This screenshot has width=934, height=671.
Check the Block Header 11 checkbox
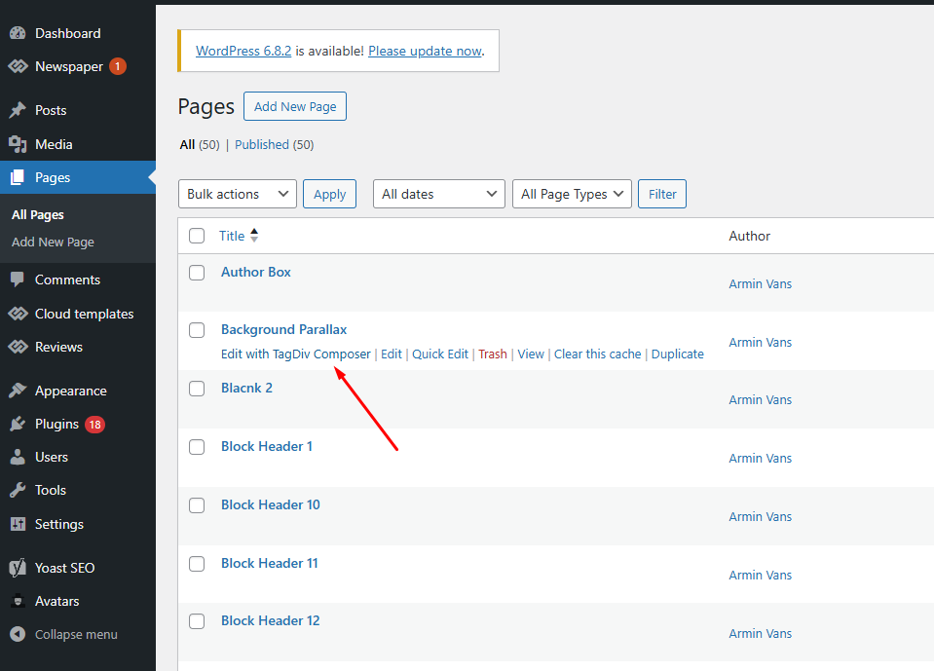tap(197, 563)
